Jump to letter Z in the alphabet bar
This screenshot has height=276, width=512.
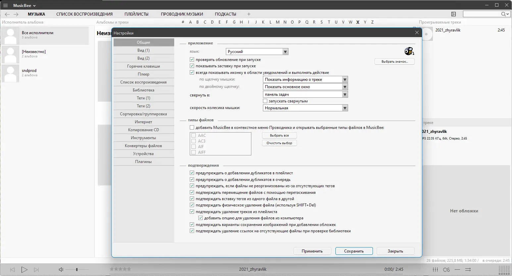pos(372,22)
